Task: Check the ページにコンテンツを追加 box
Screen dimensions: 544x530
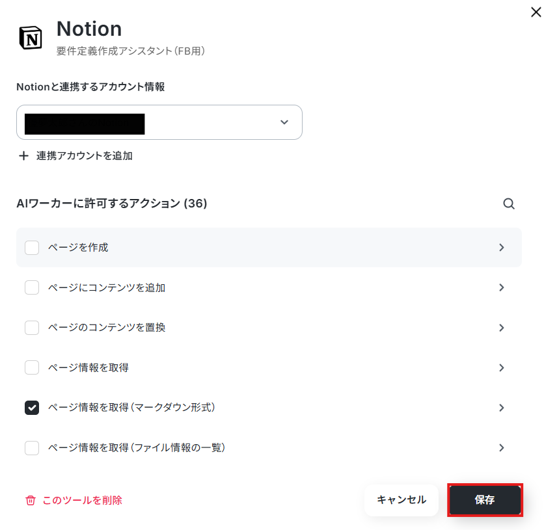Action: [x=32, y=287]
